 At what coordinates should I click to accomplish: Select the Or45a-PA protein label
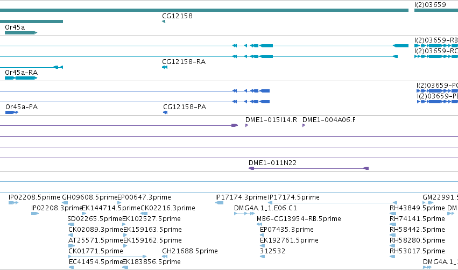click(22, 107)
